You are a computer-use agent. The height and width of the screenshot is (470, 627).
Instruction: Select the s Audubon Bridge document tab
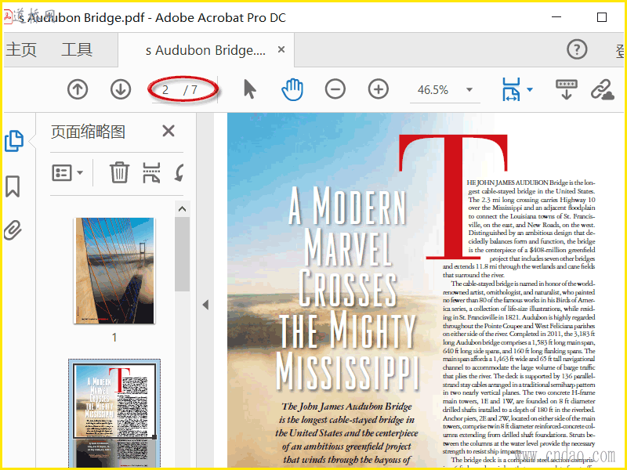pyautogui.click(x=205, y=50)
